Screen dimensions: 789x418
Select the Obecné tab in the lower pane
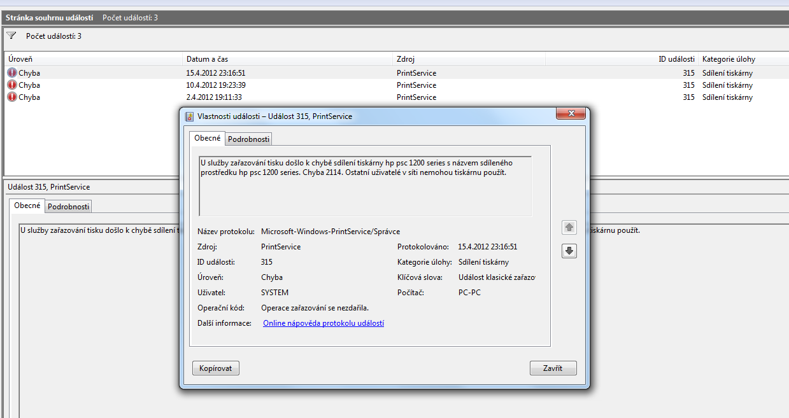click(27, 206)
